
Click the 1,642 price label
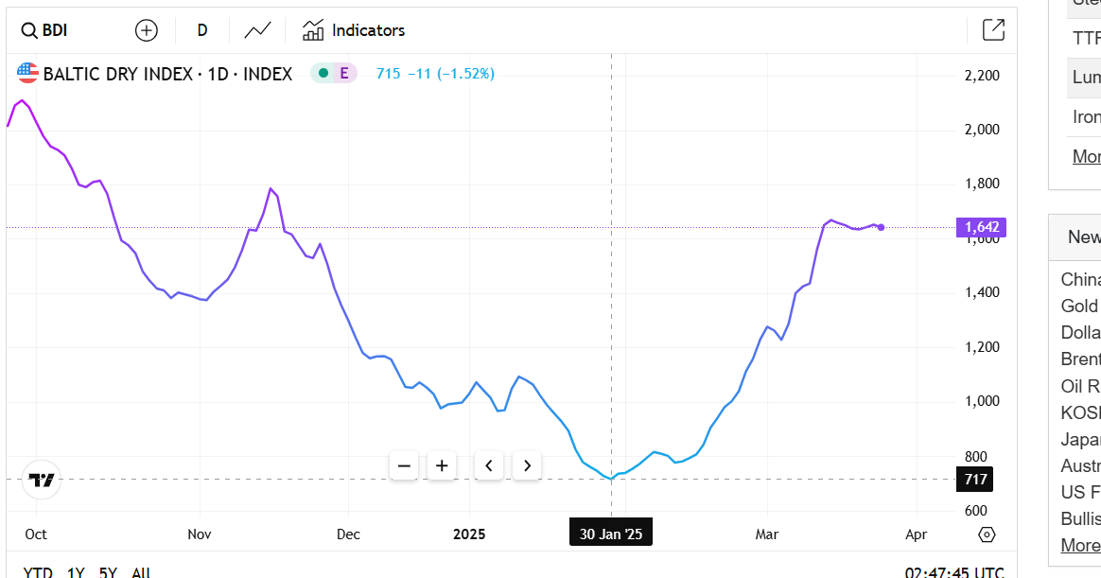[980, 227]
